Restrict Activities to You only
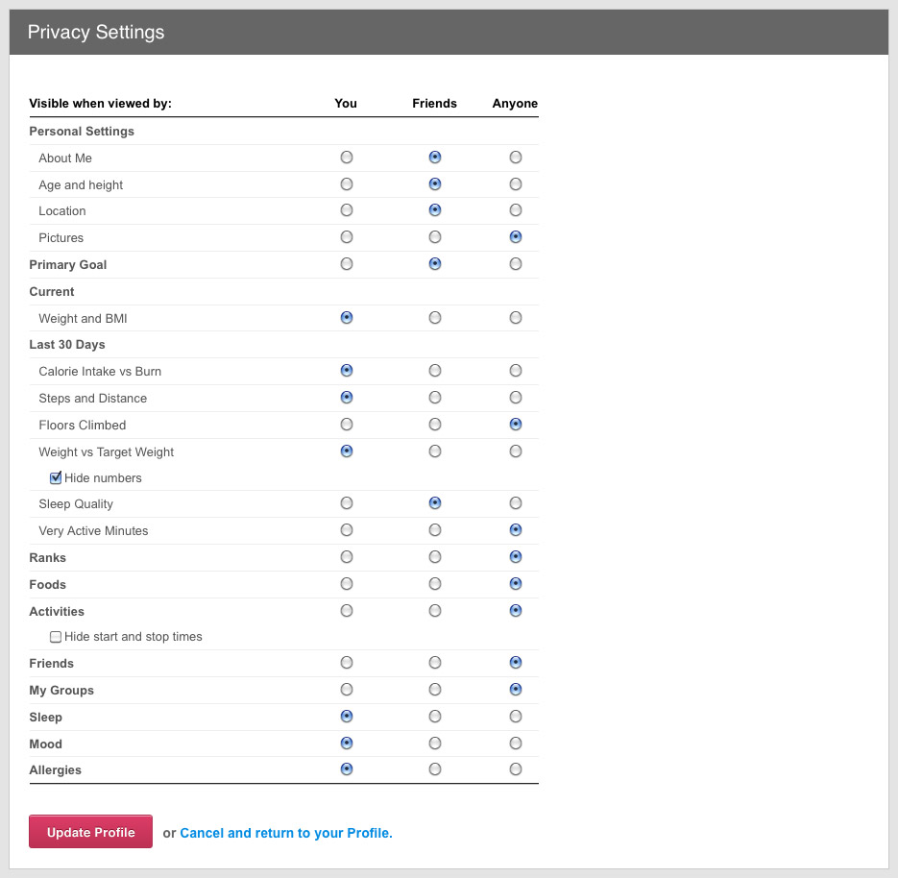This screenshot has width=898, height=878. pyautogui.click(x=347, y=611)
